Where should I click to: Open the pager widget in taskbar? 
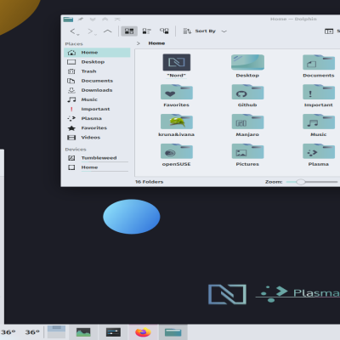[x=56, y=332]
